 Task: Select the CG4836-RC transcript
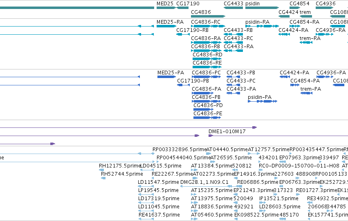click(x=208, y=26)
